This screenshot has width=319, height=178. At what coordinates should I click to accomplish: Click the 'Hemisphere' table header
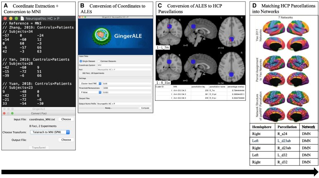point(262,127)
